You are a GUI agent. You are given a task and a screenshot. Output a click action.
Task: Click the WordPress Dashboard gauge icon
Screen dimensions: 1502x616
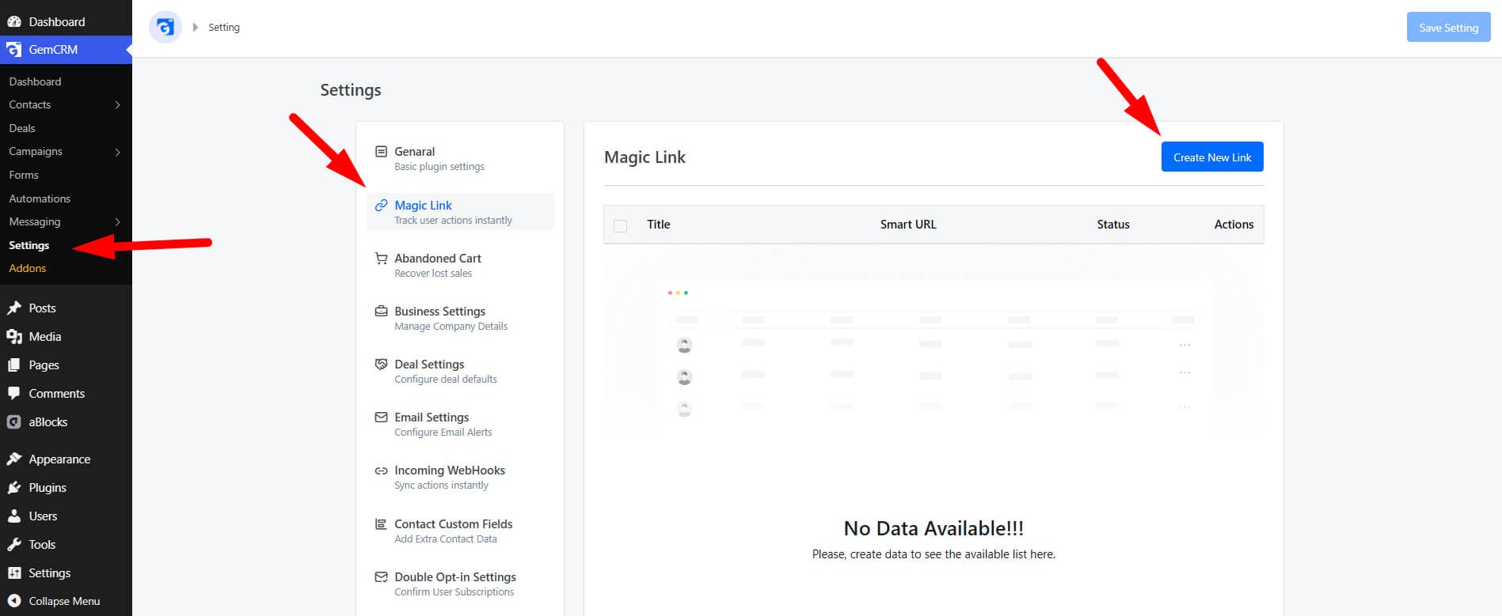[14, 21]
